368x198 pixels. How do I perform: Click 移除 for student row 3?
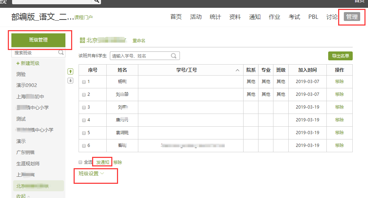point(339,107)
